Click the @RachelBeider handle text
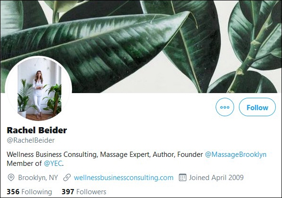The image size is (282, 198). [31, 140]
